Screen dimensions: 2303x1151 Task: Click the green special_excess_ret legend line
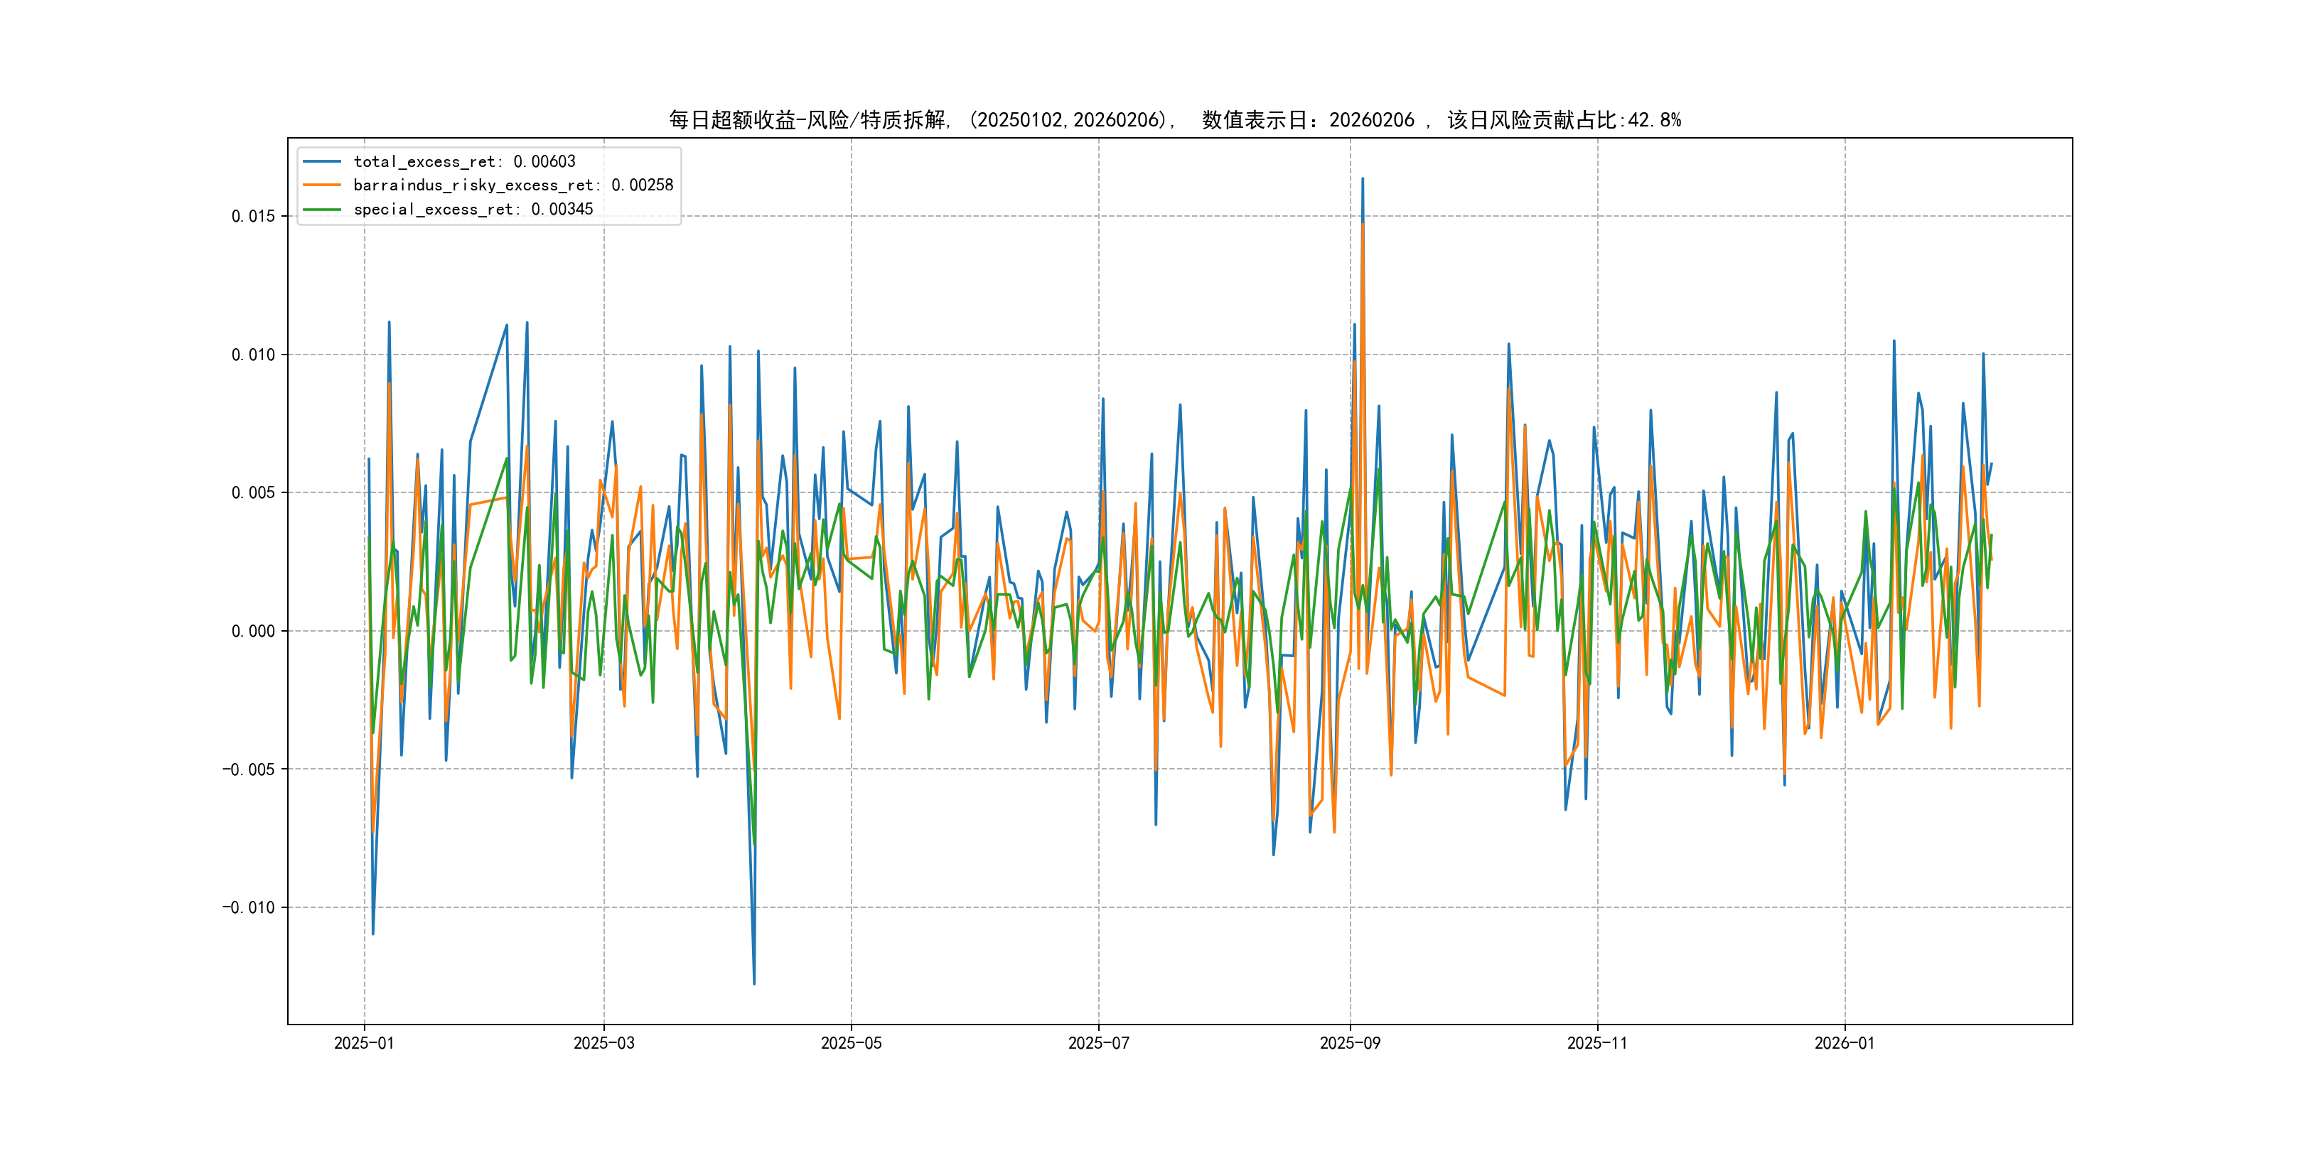[x=322, y=209]
